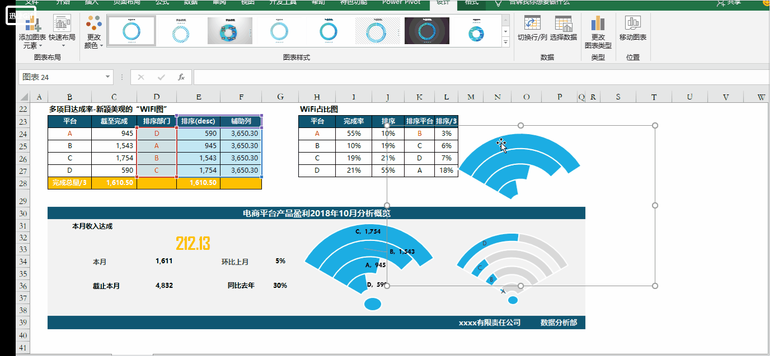Click the fx insert function icon

click(181, 77)
